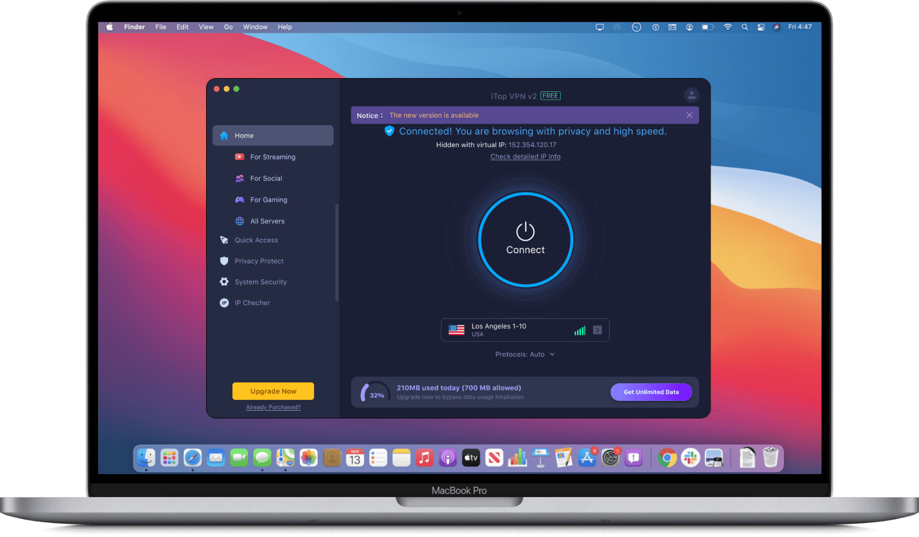Open the user account profile icon
This screenshot has height=537, width=919.
click(x=691, y=95)
